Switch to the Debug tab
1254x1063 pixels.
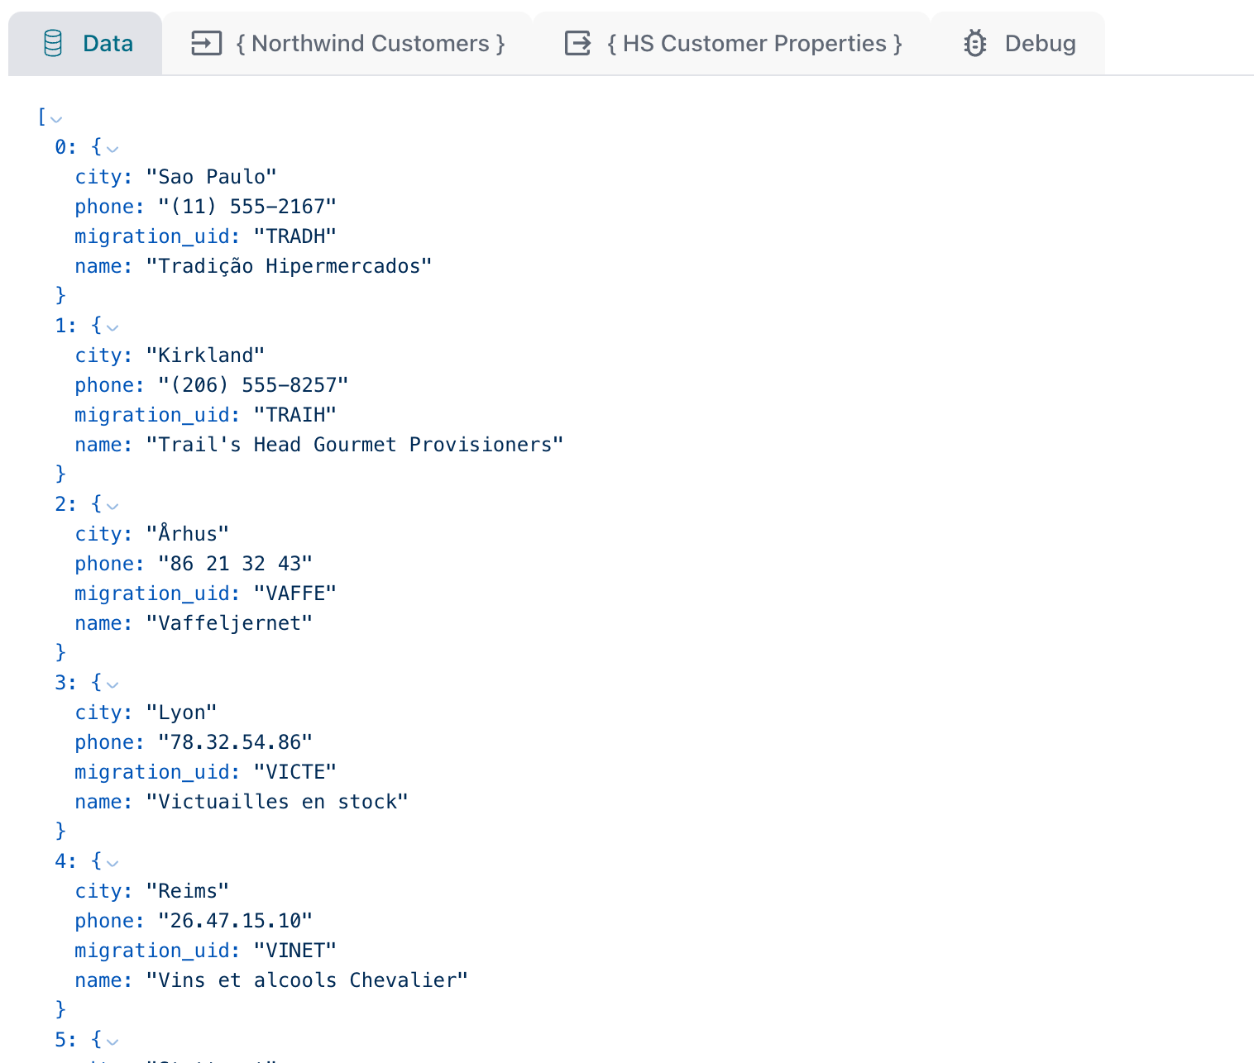coord(1018,43)
